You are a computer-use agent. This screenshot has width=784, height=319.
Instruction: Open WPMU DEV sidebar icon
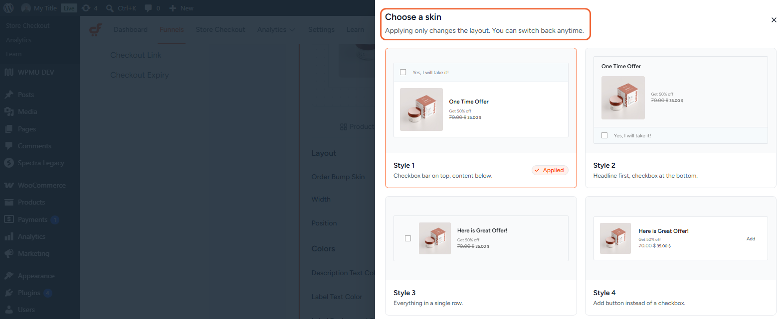pyautogui.click(x=9, y=72)
